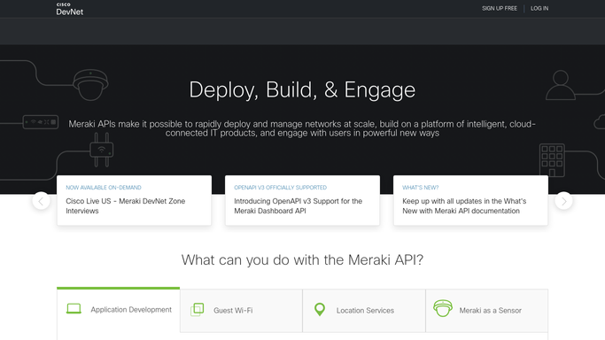Click the wireless access point illustration

(x=102, y=150)
